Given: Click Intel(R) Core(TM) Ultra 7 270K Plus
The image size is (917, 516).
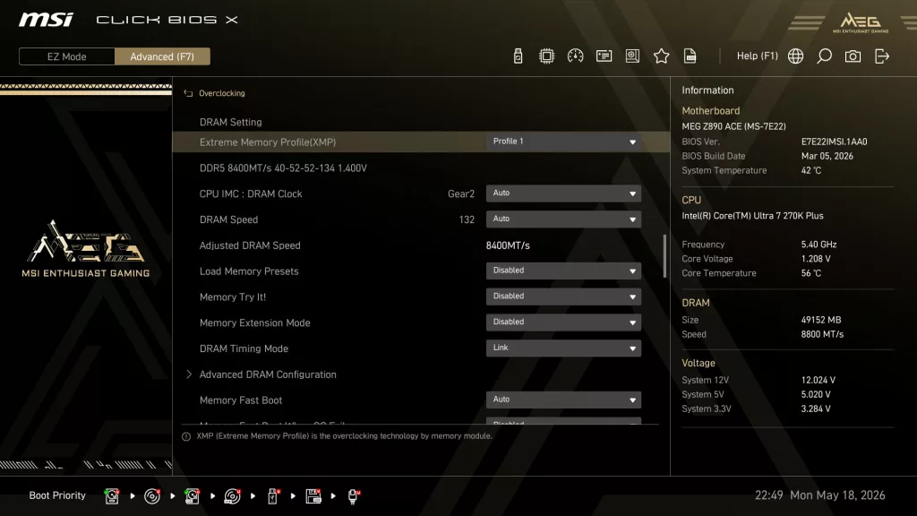Looking at the screenshot, I should click(752, 216).
